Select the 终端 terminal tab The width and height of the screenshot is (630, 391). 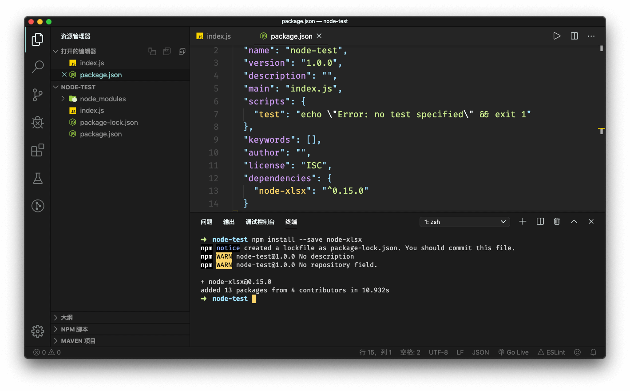[x=291, y=222]
